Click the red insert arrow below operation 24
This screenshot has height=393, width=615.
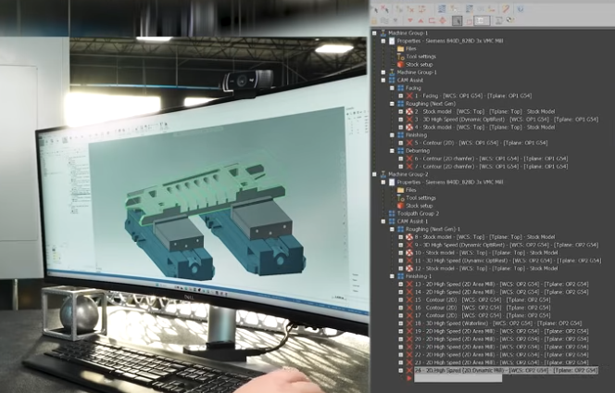(x=409, y=378)
